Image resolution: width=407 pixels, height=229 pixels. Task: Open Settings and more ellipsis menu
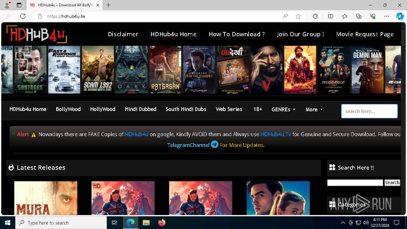(x=387, y=16)
